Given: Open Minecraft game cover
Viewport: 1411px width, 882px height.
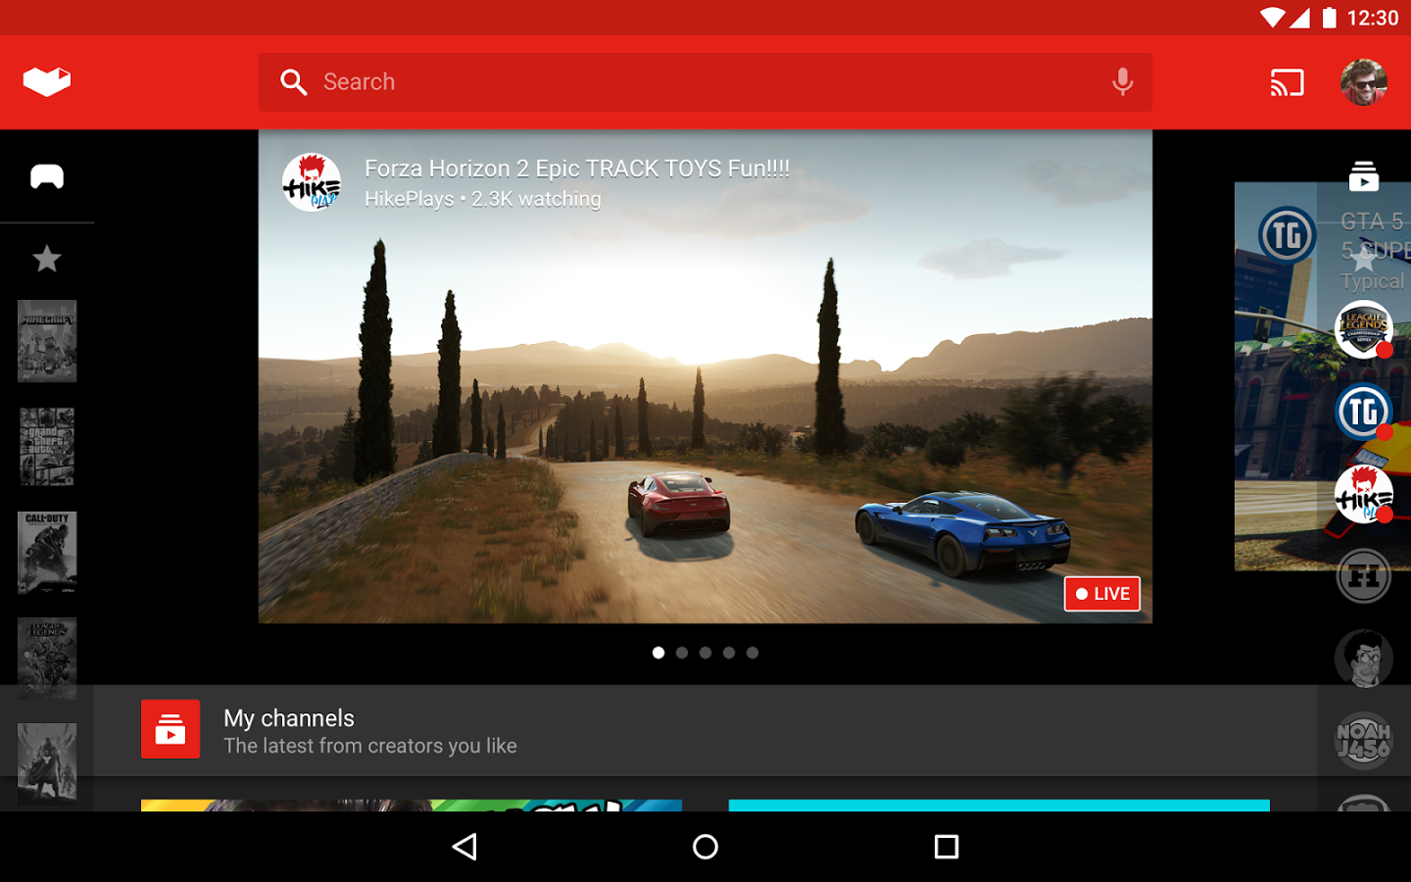Looking at the screenshot, I should click(x=47, y=341).
